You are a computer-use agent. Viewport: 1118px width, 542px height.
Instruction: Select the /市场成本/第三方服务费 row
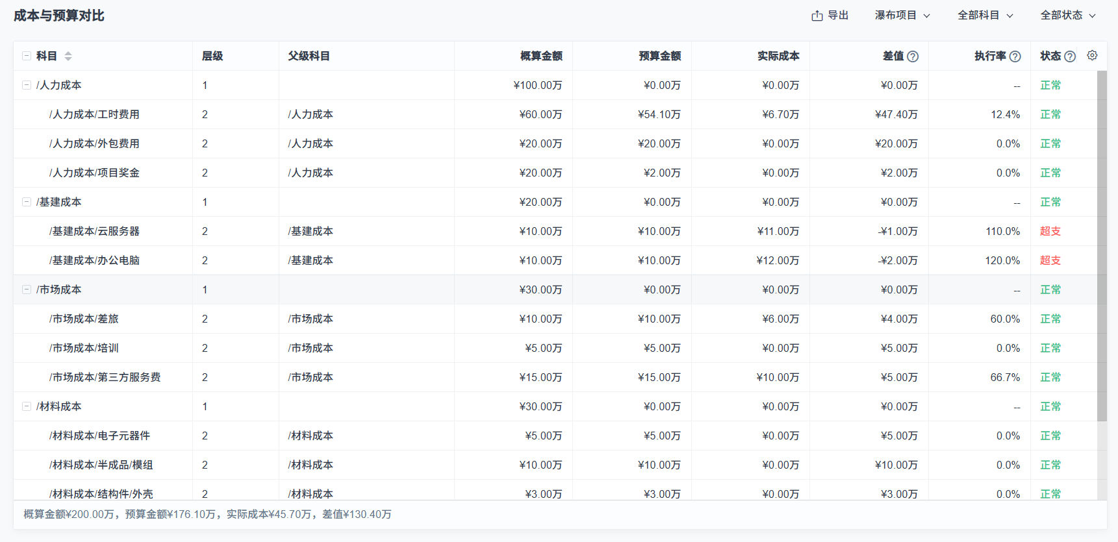click(x=555, y=377)
